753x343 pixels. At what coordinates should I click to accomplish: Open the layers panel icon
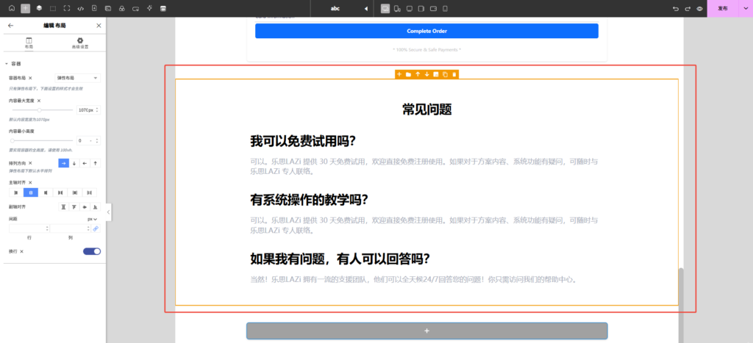(39, 8)
